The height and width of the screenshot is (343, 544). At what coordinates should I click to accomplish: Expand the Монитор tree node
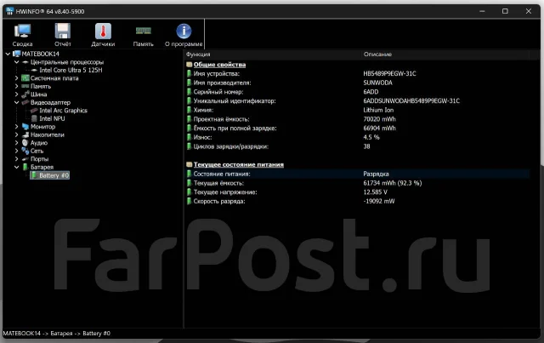[x=17, y=127]
